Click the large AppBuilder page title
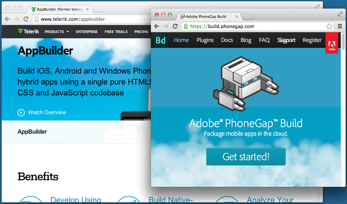Viewport: 347px width, 204px height. [x=45, y=51]
